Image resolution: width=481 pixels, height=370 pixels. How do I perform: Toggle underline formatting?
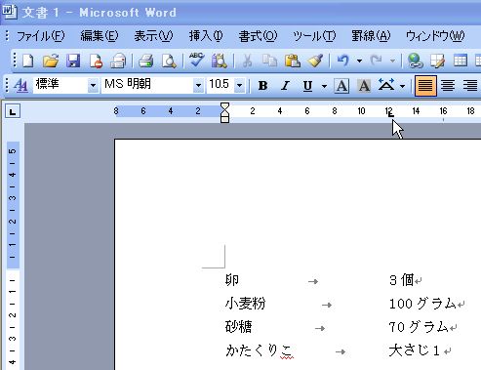click(307, 86)
